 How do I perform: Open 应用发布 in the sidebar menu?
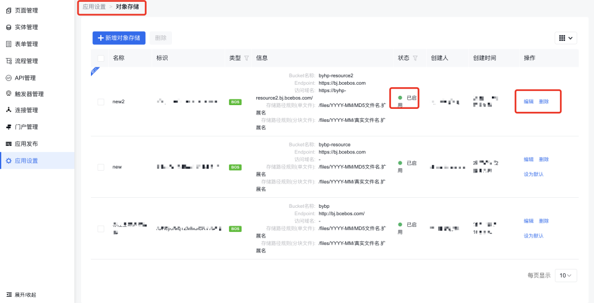coord(26,143)
